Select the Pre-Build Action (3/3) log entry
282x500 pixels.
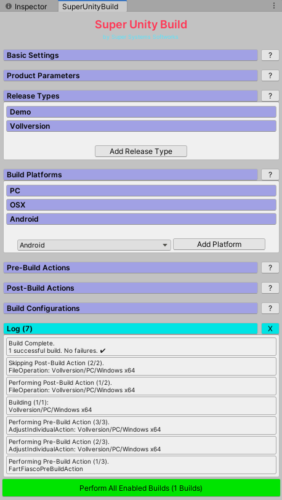142,425
